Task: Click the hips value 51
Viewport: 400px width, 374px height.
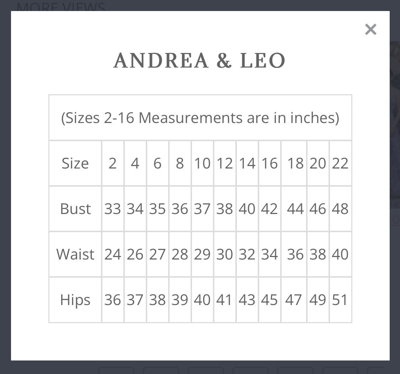Action: pos(340,300)
